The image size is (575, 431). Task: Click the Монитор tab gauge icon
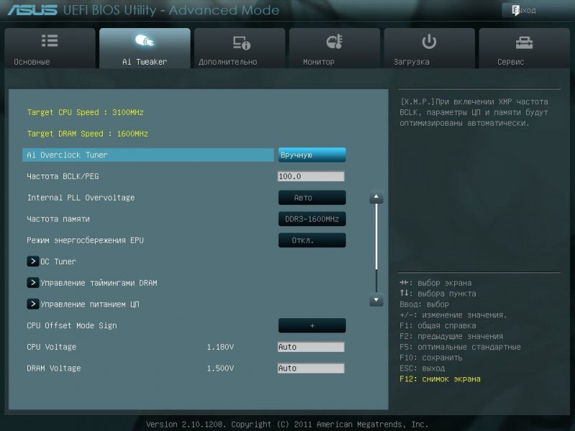(x=334, y=42)
